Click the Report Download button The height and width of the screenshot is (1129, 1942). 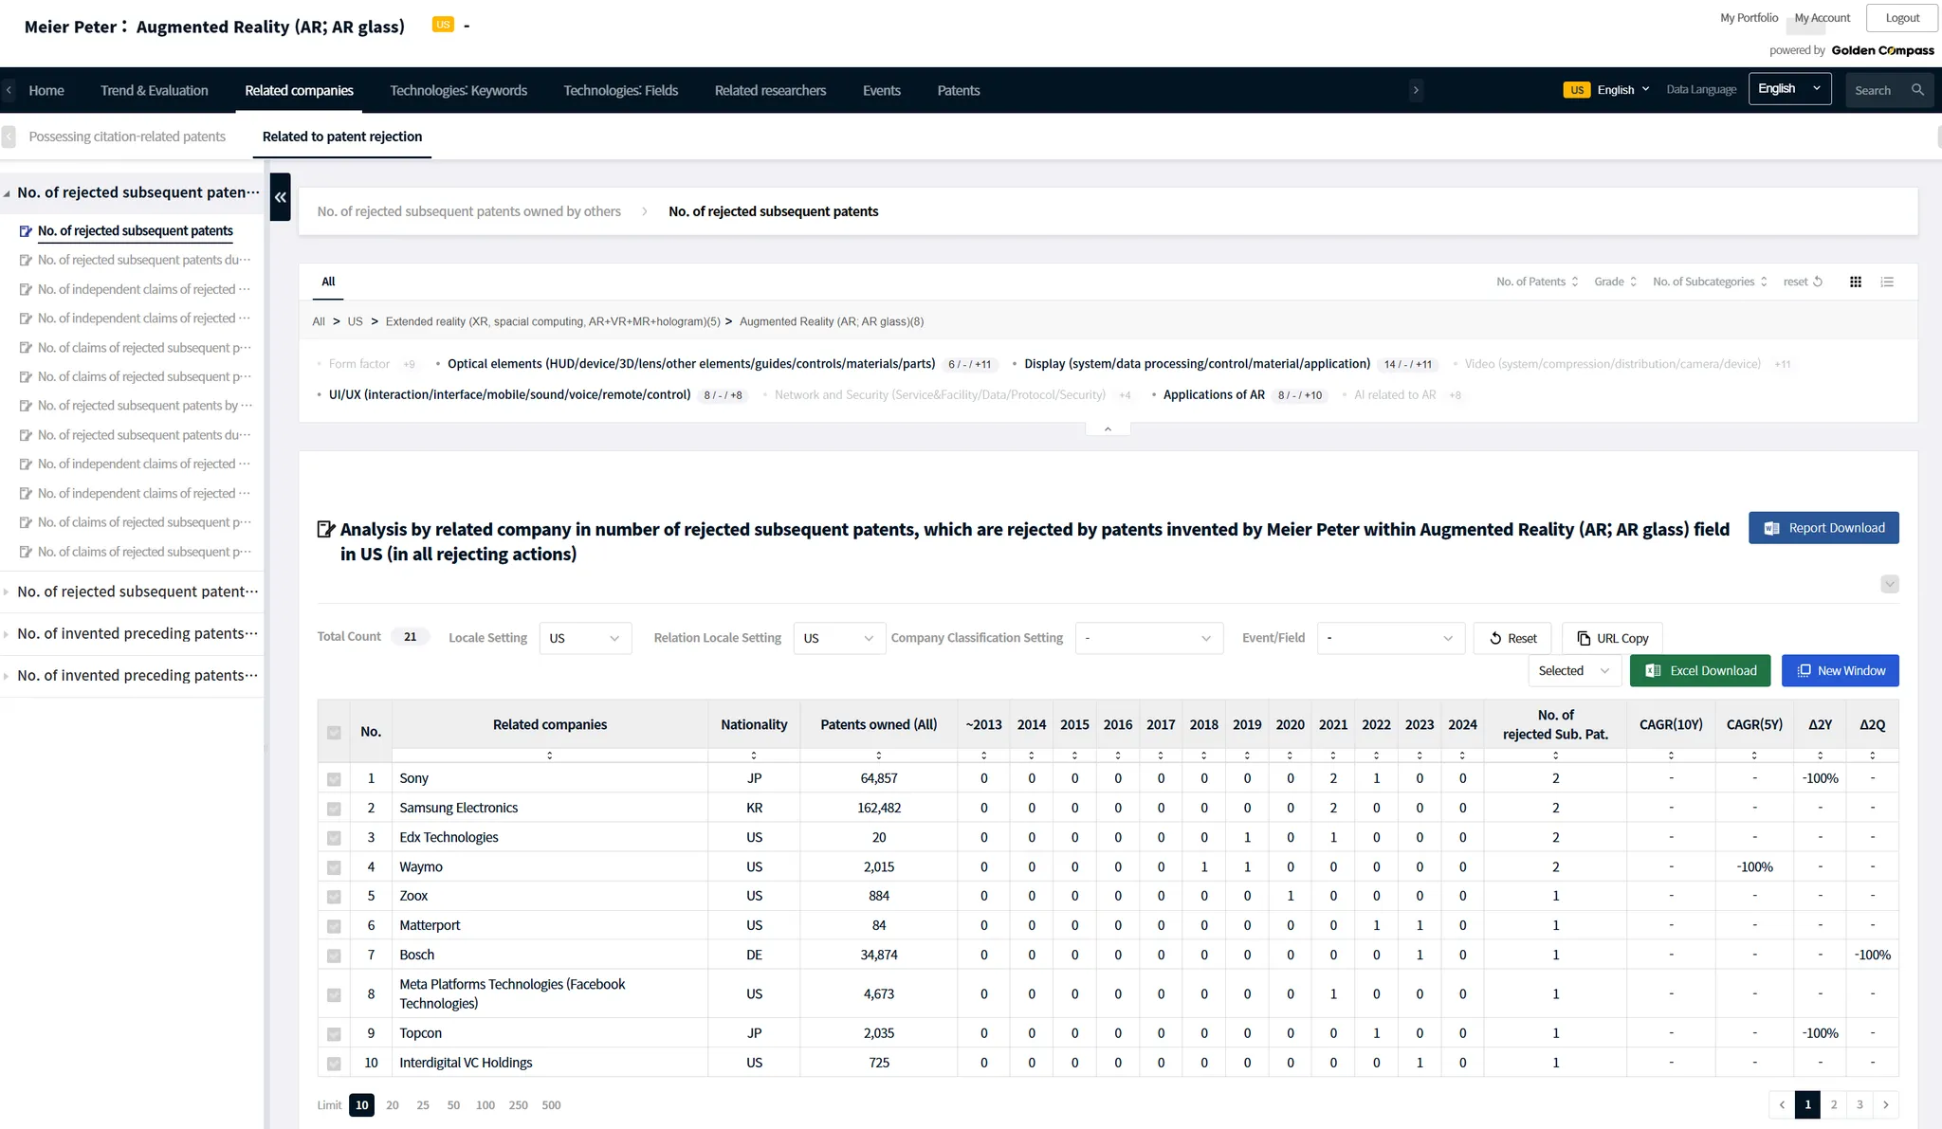tap(1823, 528)
